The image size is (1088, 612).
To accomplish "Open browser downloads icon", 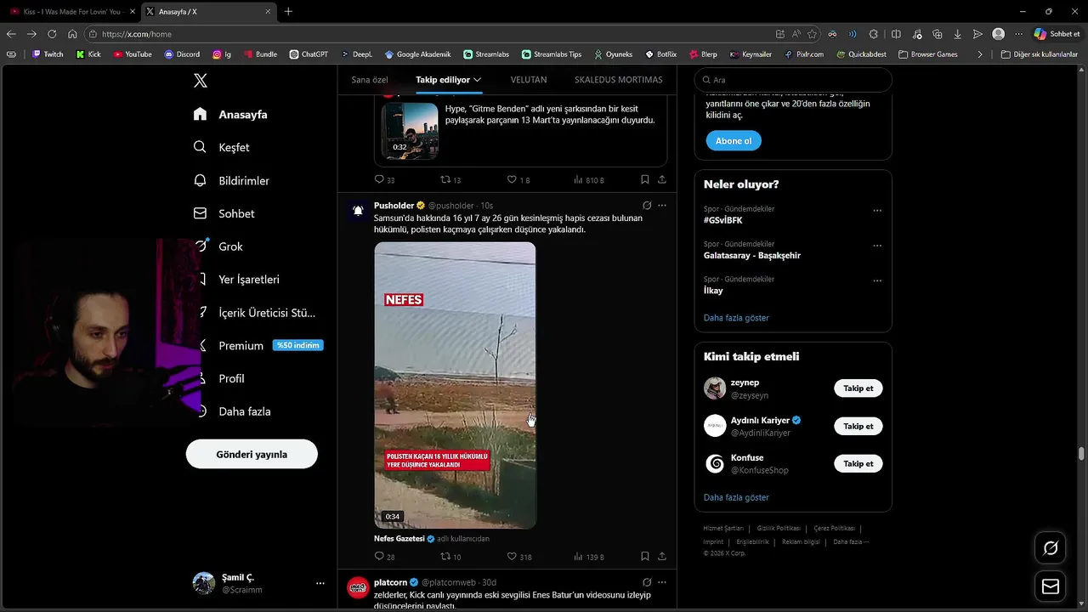I will click(x=957, y=34).
